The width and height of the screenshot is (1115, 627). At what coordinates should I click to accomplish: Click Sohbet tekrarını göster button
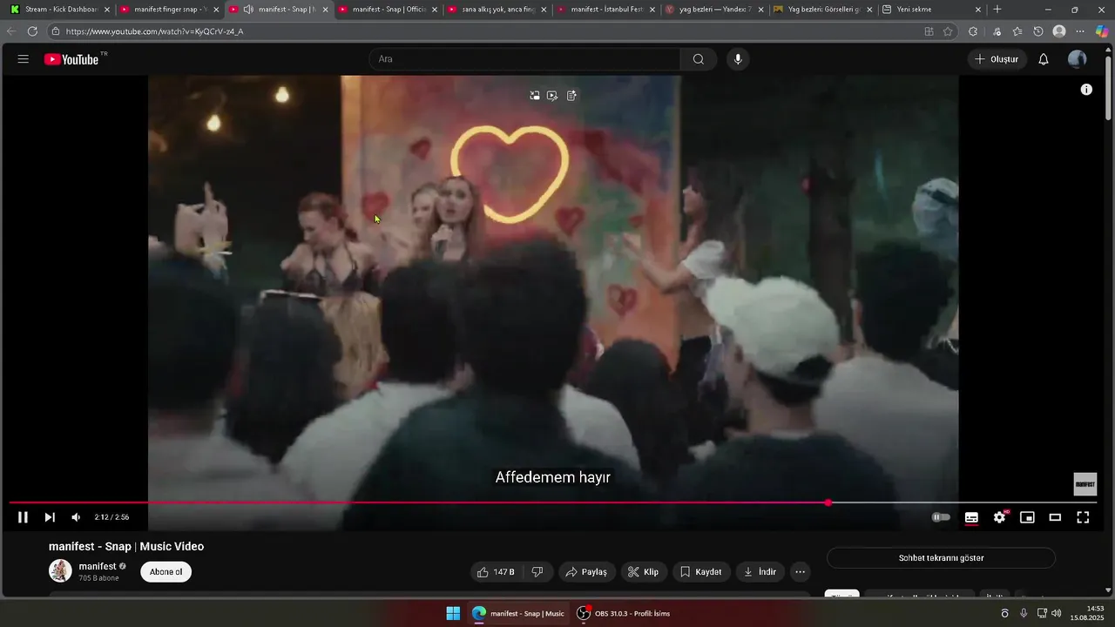[x=941, y=557]
